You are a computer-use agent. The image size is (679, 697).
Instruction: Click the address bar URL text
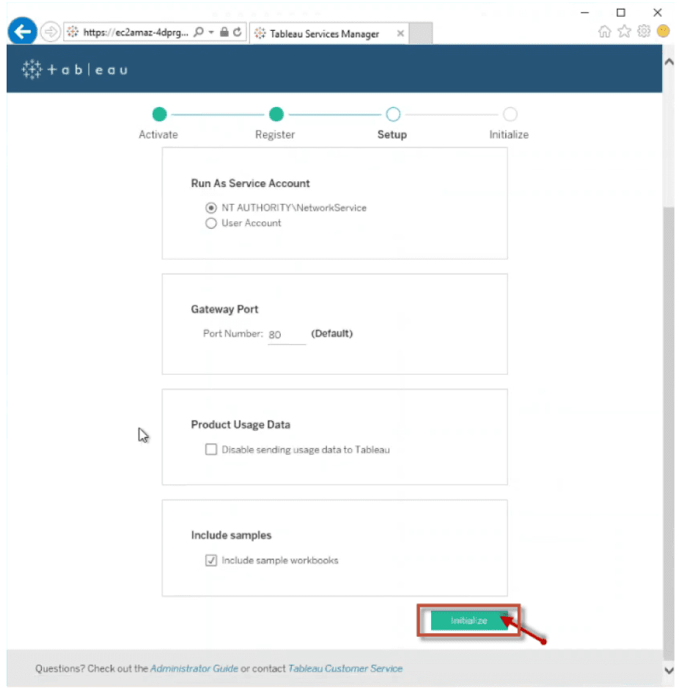coord(136,32)
